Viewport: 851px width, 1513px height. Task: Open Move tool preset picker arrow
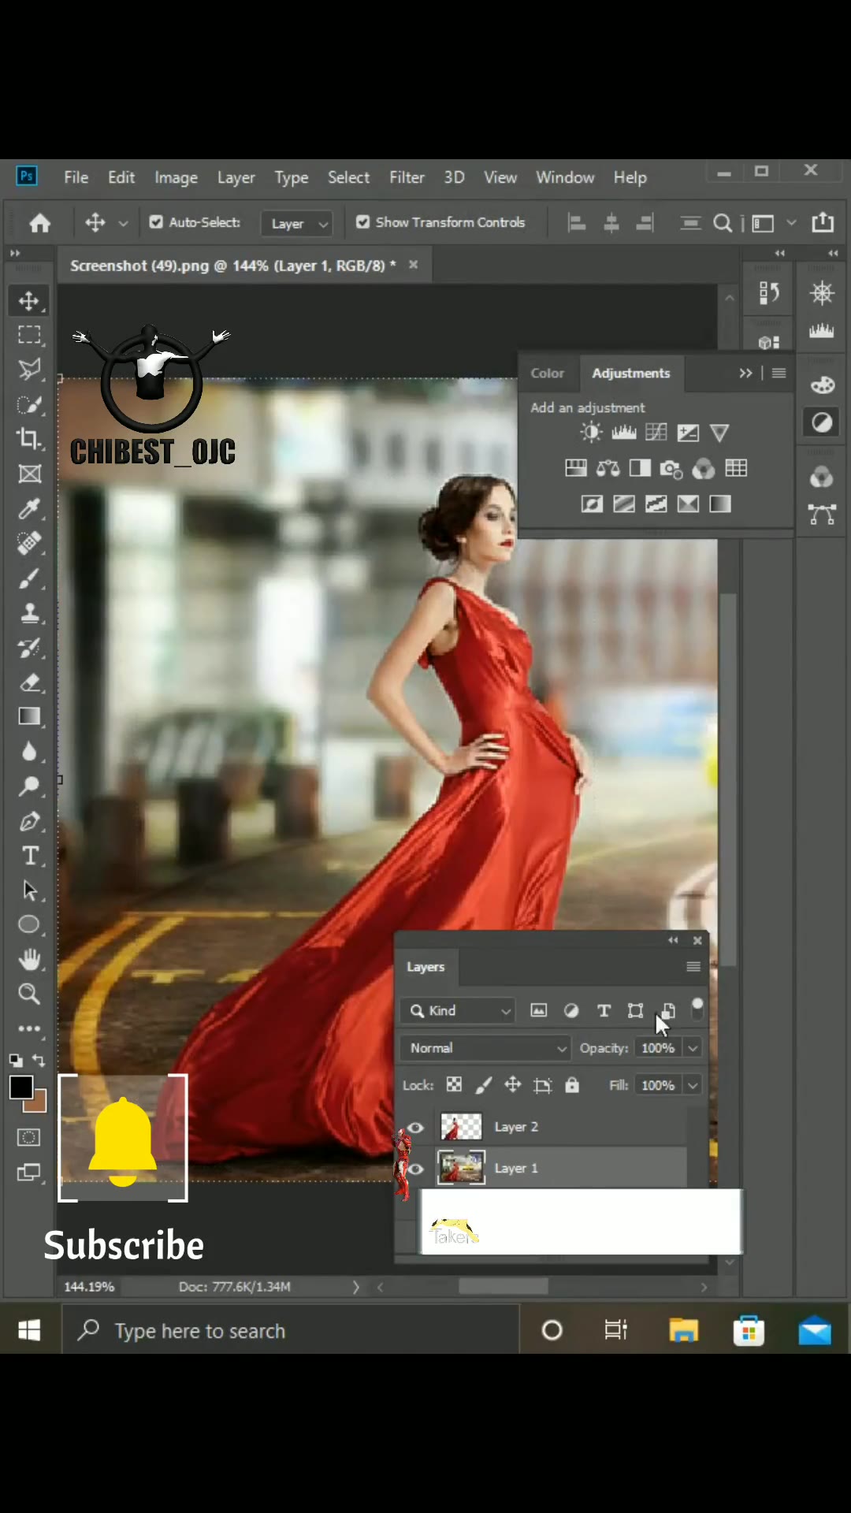pyautogui.click(x=123, y=224)
